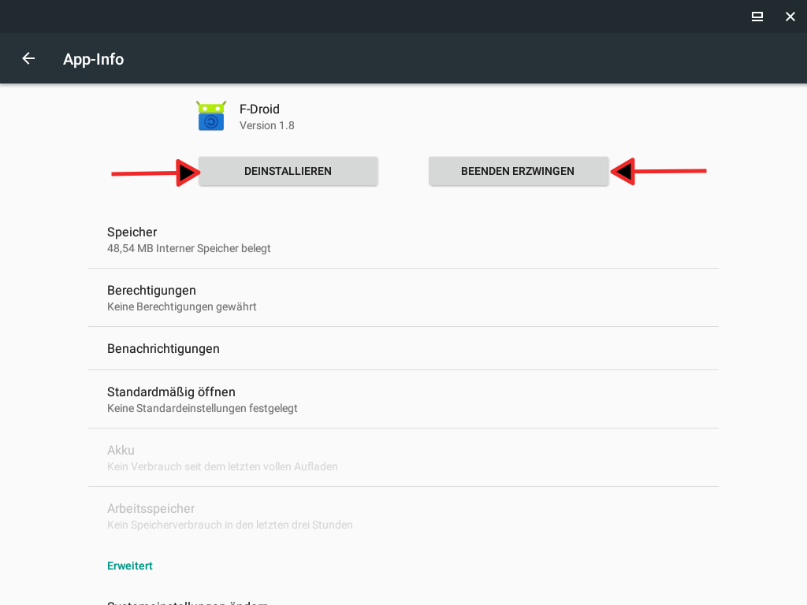The image size is (807, 605).
Task: Click the F-Droid app name text
Action: pyautogui.click(x=259, y=109)
